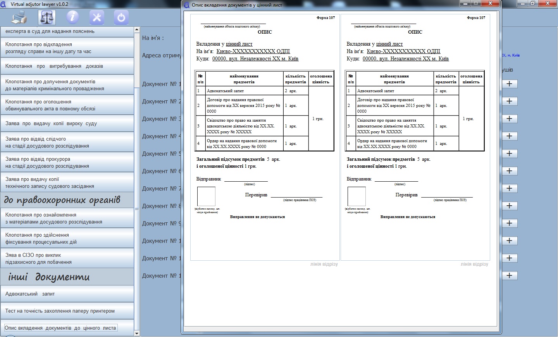This screenshot has width=558, height=337.
Task: Open Клопотання про долучення документів item
Action: (67, 85)
